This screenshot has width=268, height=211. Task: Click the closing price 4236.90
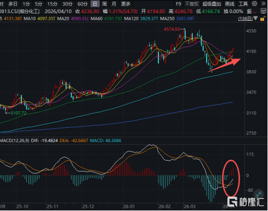90,12
